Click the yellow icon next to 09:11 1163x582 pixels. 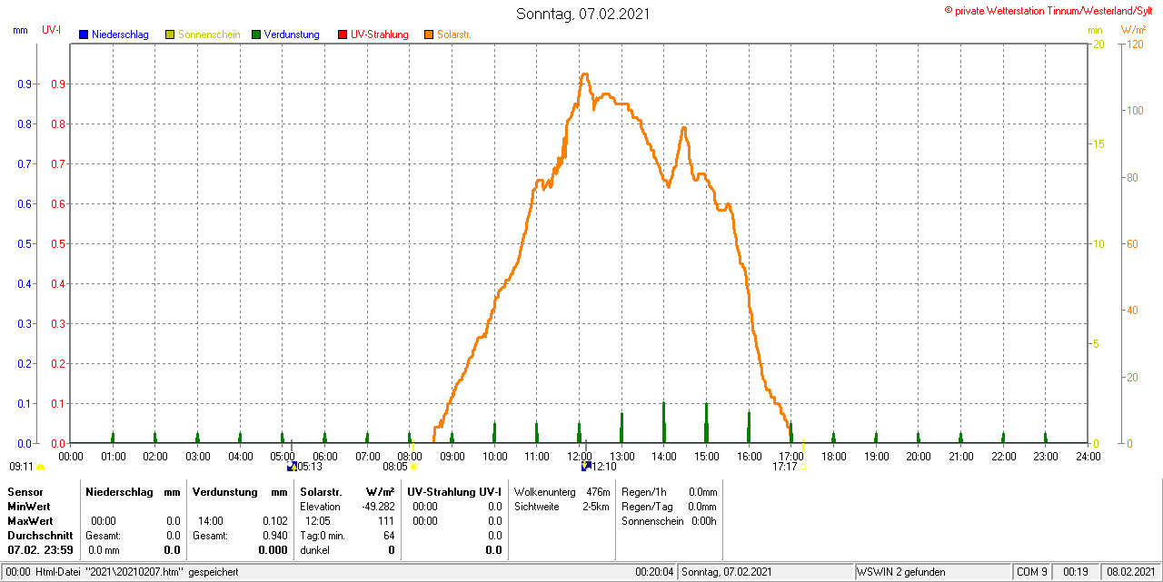[x=40, y=467]
